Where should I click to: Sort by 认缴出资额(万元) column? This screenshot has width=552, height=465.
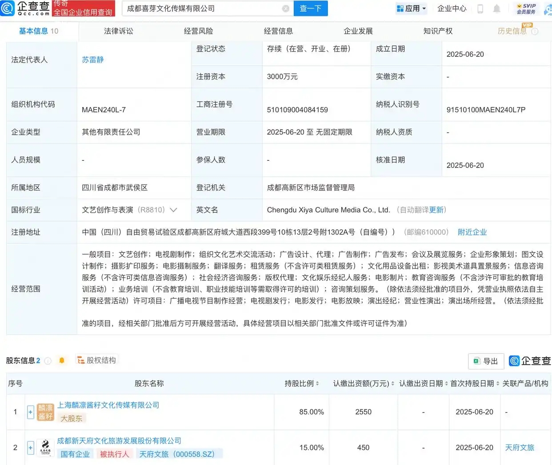coord(393,383)
